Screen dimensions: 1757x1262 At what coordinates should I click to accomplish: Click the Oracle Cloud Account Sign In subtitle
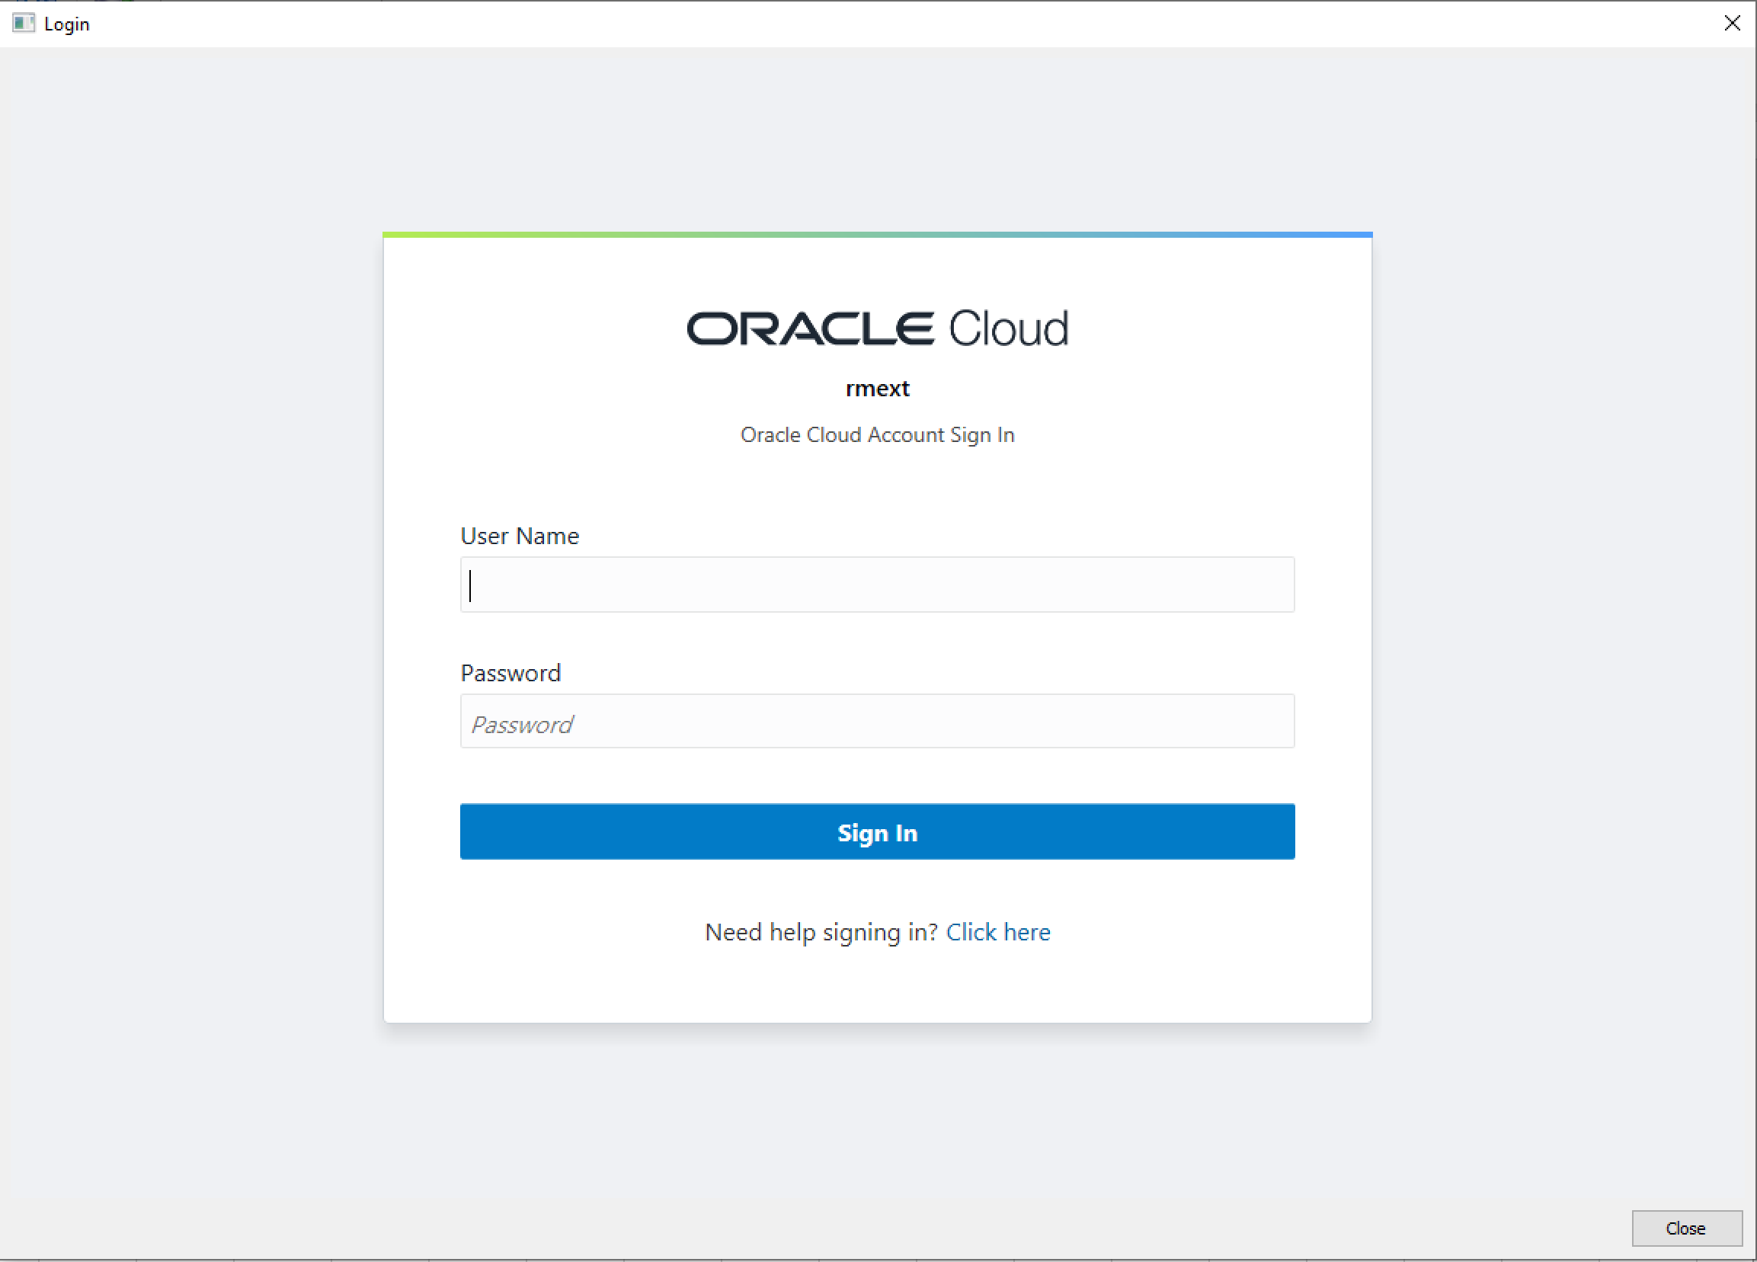point(877,434)
